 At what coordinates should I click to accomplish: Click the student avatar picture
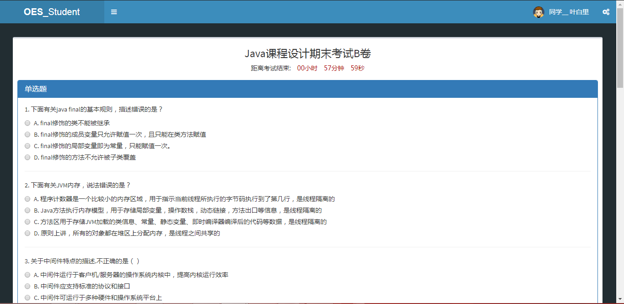pos(538,12)
